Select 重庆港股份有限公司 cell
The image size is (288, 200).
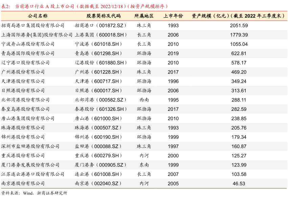point(23,156)
